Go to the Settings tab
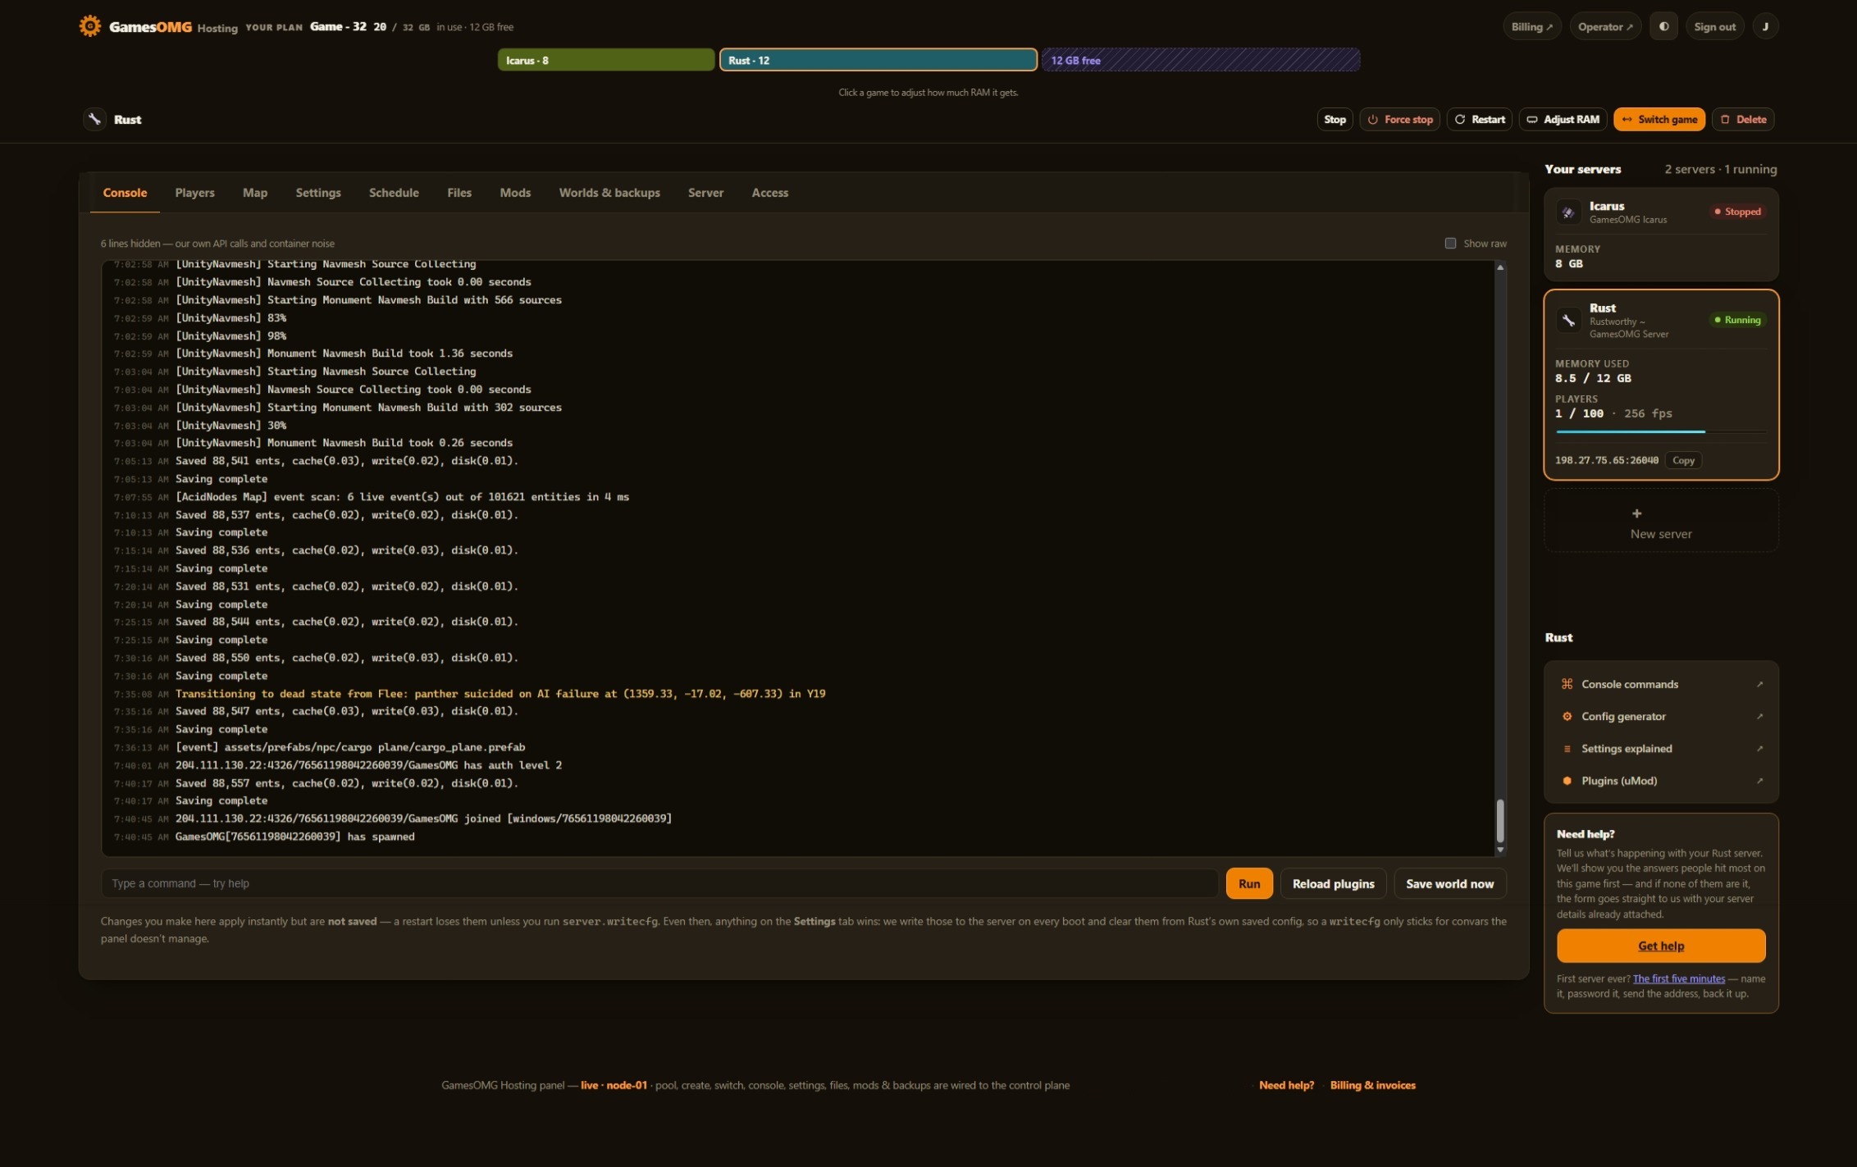 318,193
